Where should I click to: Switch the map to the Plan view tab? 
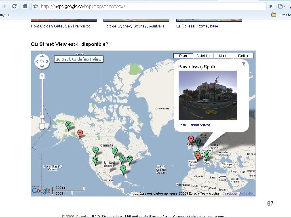pyautogui.click(x=183, y=56)
